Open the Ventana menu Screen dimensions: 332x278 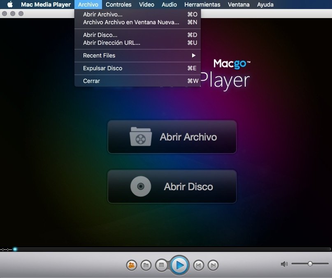click(x=239, y=5)
